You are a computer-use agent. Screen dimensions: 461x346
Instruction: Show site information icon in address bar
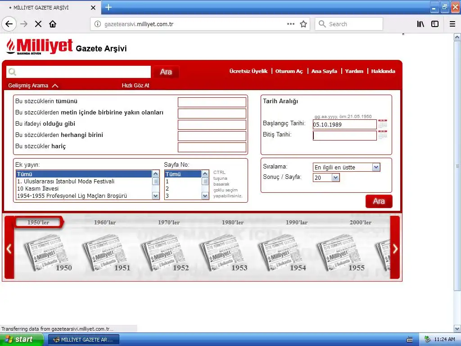point(98,24)
